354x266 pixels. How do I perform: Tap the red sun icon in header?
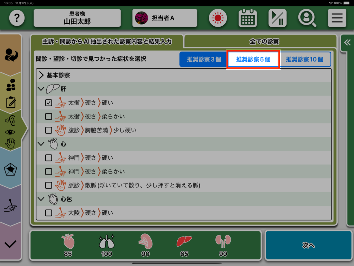218,18
